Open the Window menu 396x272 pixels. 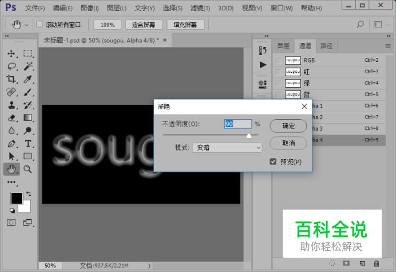(x=282, y=8)
